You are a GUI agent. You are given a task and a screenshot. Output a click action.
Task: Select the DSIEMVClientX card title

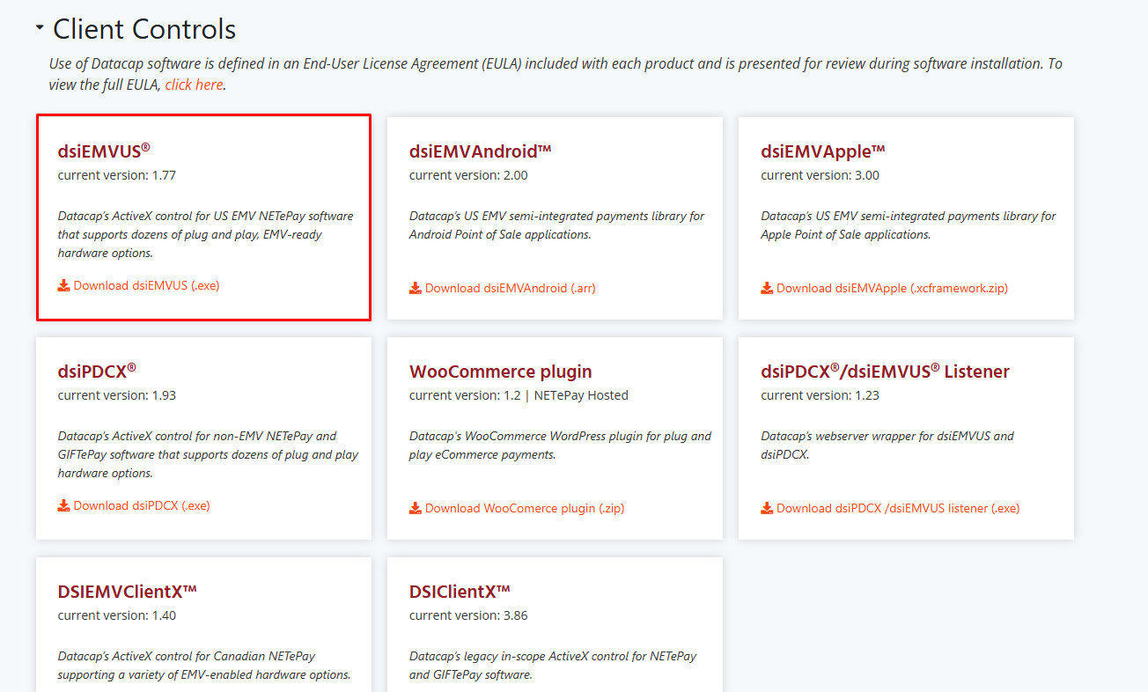128,591
